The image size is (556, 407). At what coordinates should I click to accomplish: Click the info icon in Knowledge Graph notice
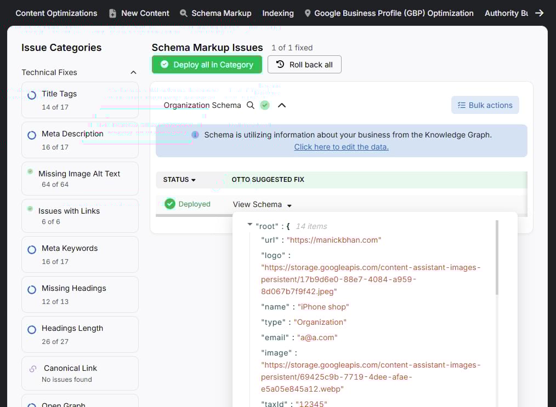pyautogui.click(x=195, y=135)
